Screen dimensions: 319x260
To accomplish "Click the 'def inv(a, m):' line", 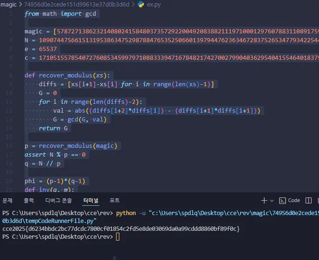I will pyautogui.click(x=49, y=190).
